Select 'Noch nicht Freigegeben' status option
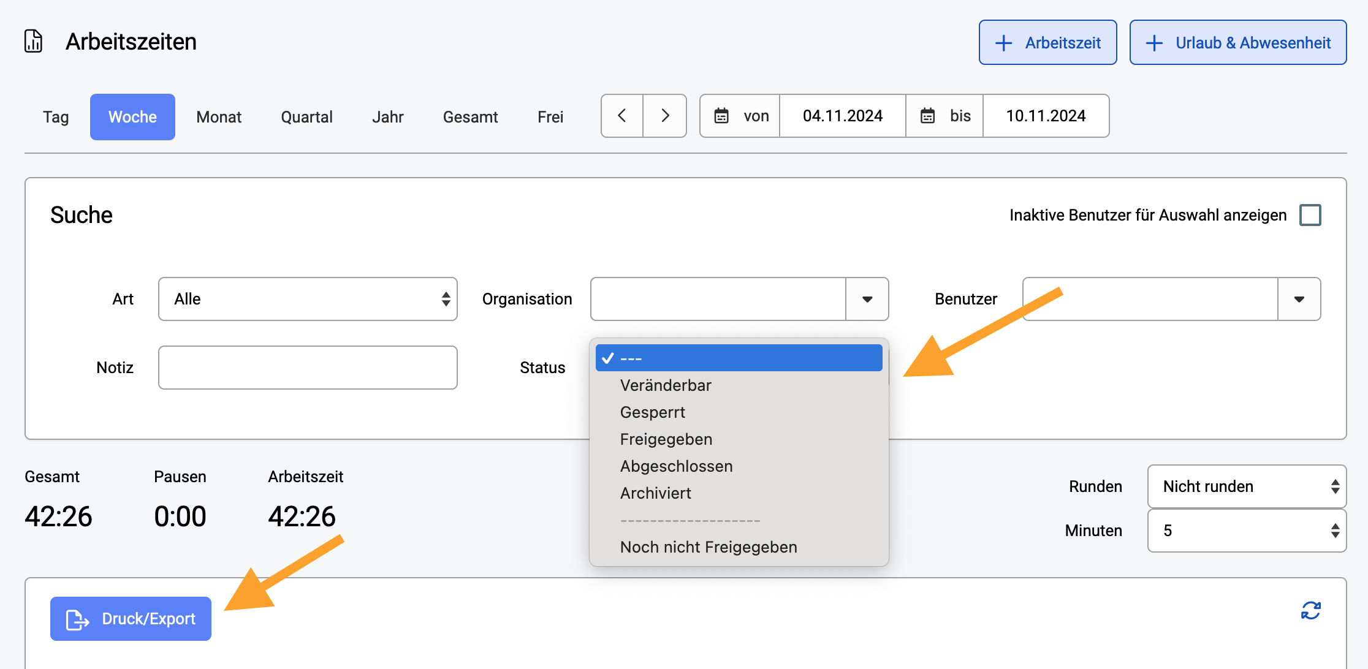The image size is (1368, 669). click(x=739, y=547)
